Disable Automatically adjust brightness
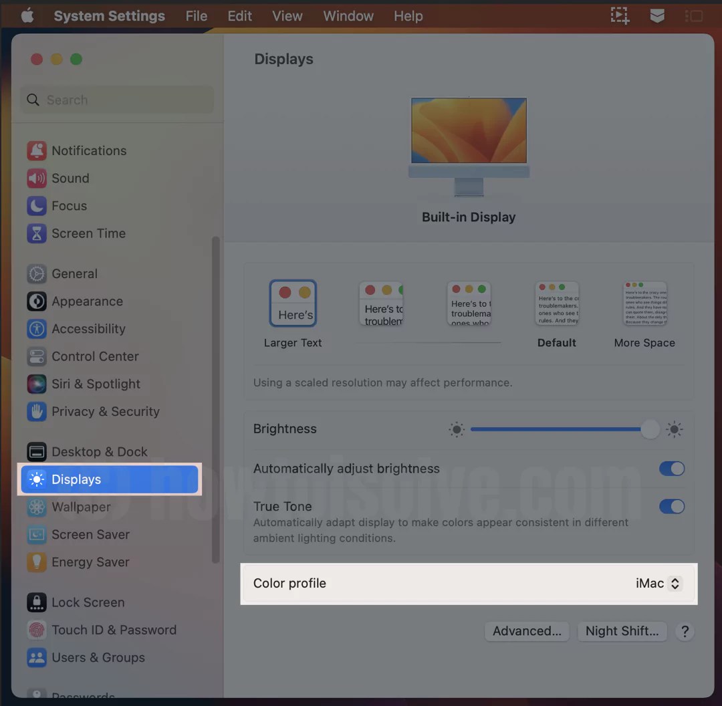Screen dimensions: 722x706 click(672, 469)
